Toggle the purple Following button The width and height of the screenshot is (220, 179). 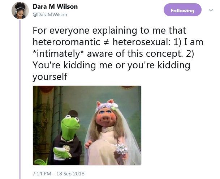182,10
